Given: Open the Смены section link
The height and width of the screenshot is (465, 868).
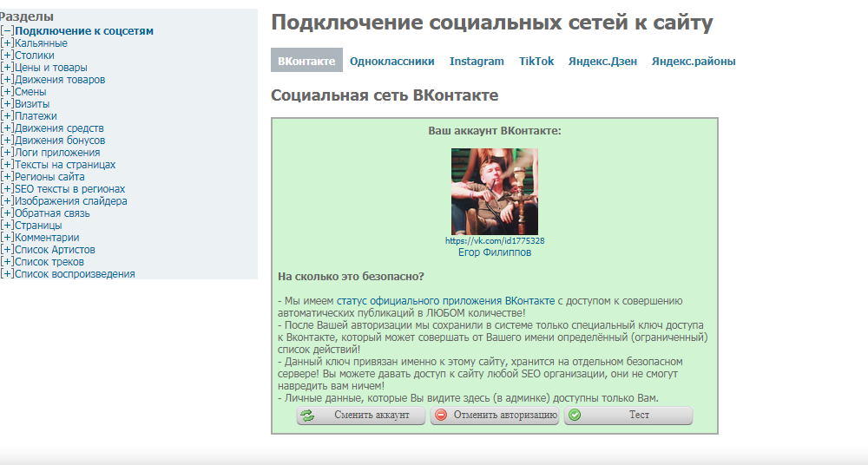Looking at the screenshot, I should tap(30, 92).
